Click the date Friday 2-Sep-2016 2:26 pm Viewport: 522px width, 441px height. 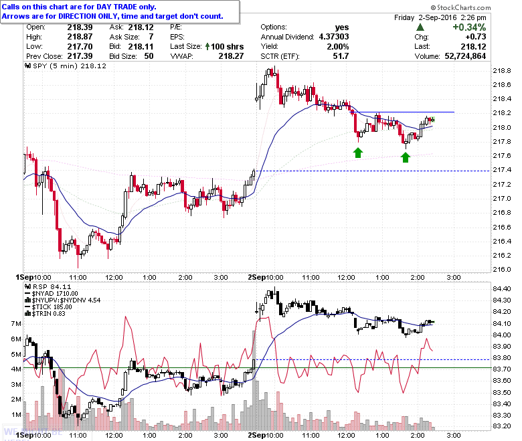(440, 17)
